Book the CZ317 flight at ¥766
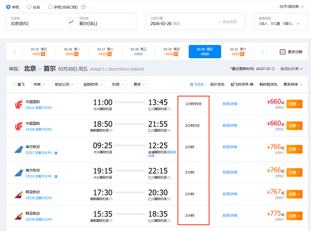 tap(294, 149)
